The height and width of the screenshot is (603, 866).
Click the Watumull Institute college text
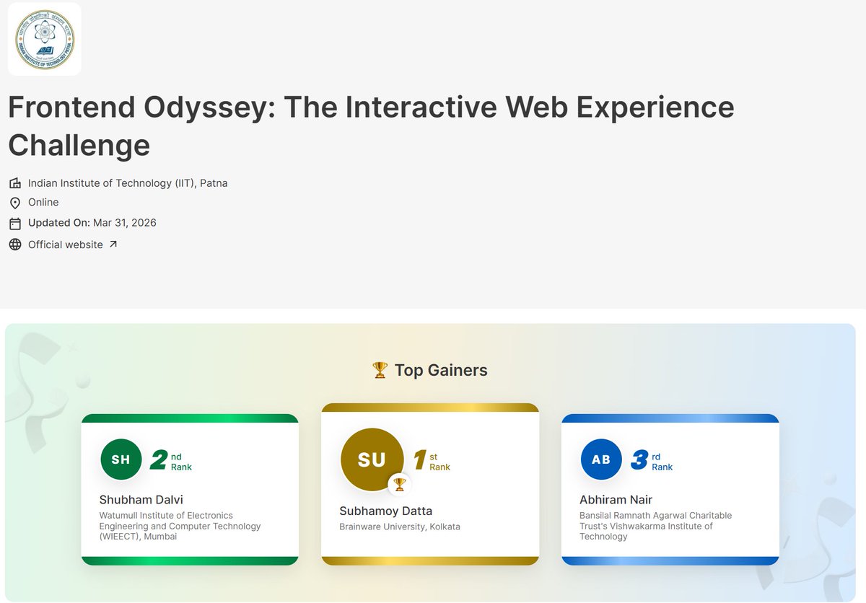180,526
